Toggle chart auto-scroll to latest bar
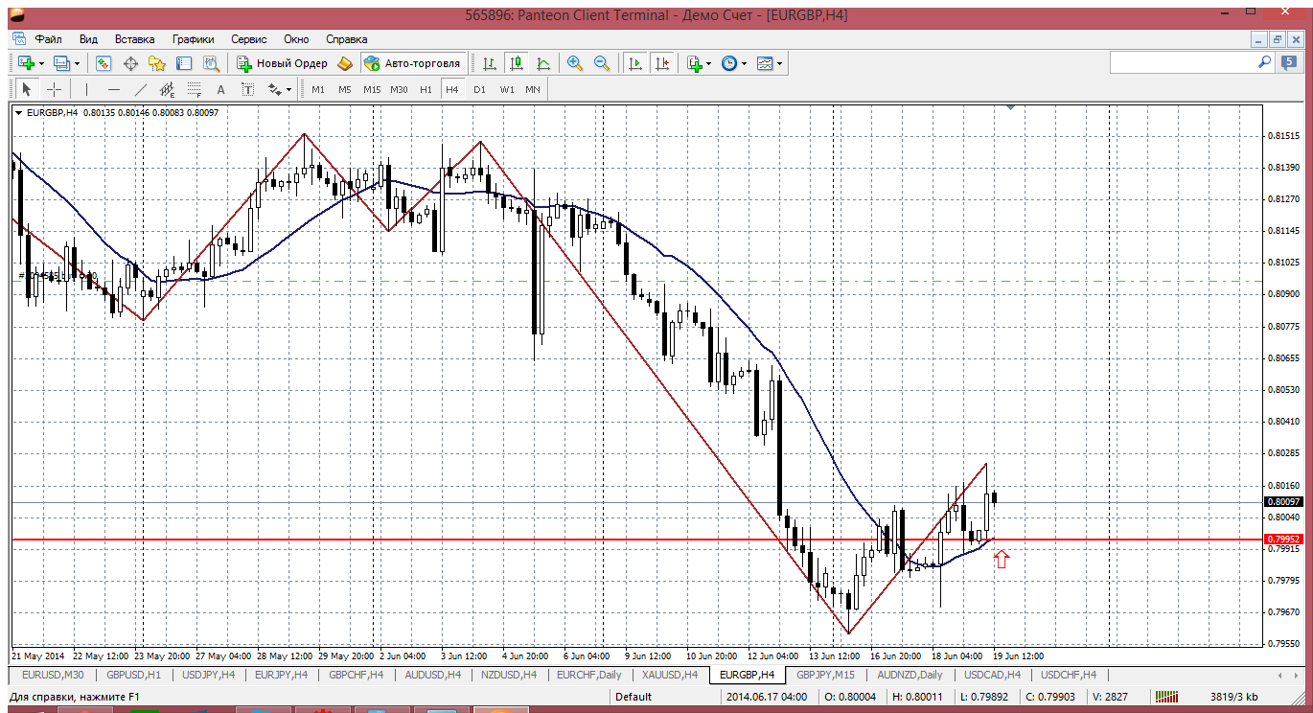 point(634,63)
